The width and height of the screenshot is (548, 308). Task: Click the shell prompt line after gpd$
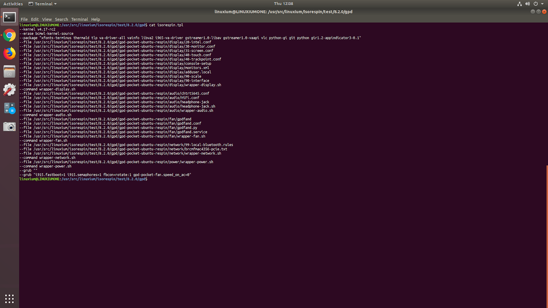tap(158, 179)
